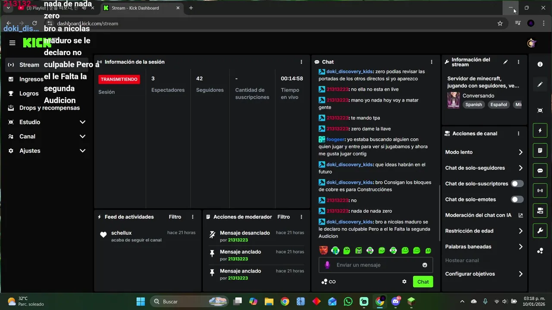Open Filtro in Feed de actividades
This screenshot has width=552, height=310.
pyautogui.click(x=175, y=217)
